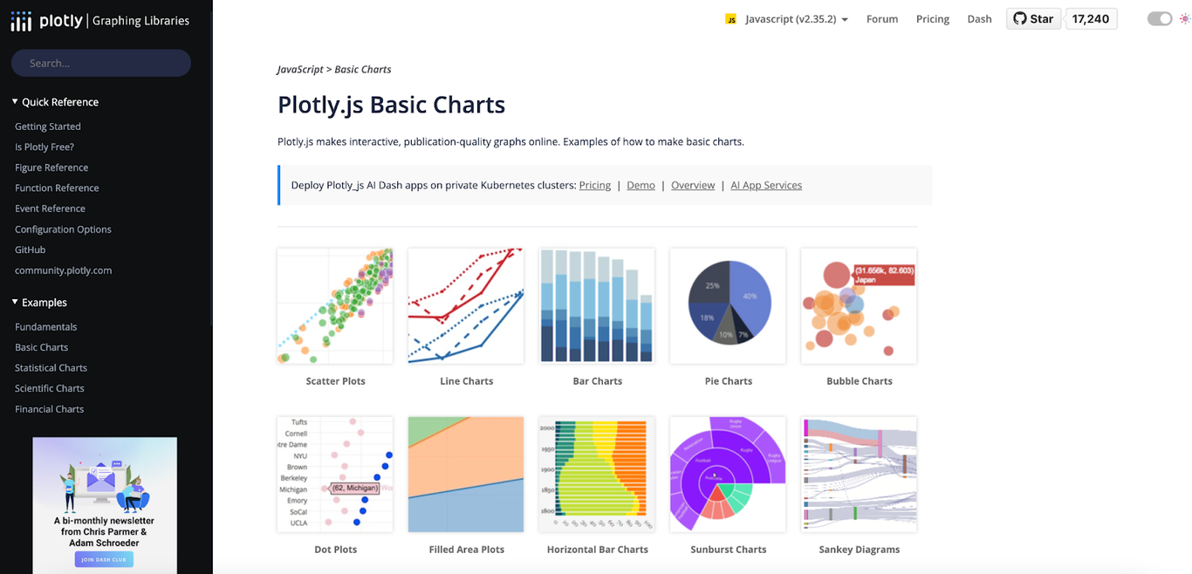The height and width of the screenshot is (574, 1192).
Task: Click the Plotly logo icon
Action: point(21,19)
